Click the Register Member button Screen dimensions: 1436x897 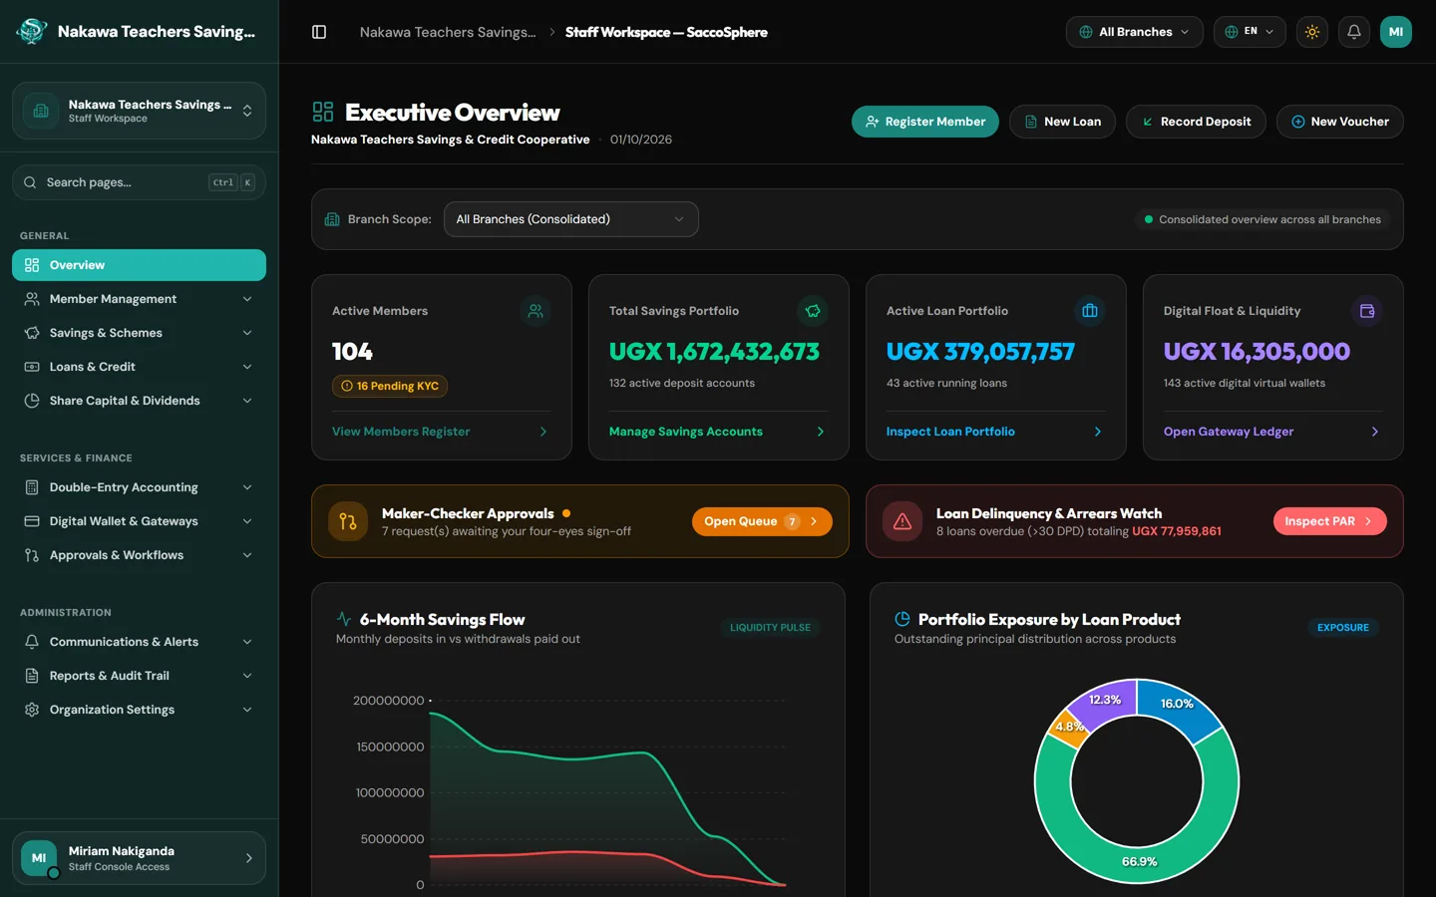click(924, 122)
